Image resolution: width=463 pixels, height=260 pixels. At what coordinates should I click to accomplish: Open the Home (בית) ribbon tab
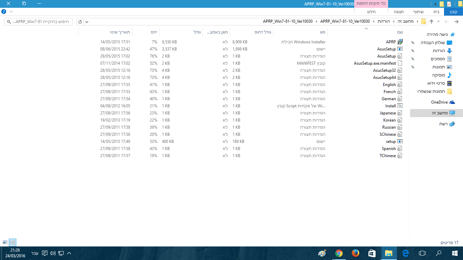click(436, 12)
